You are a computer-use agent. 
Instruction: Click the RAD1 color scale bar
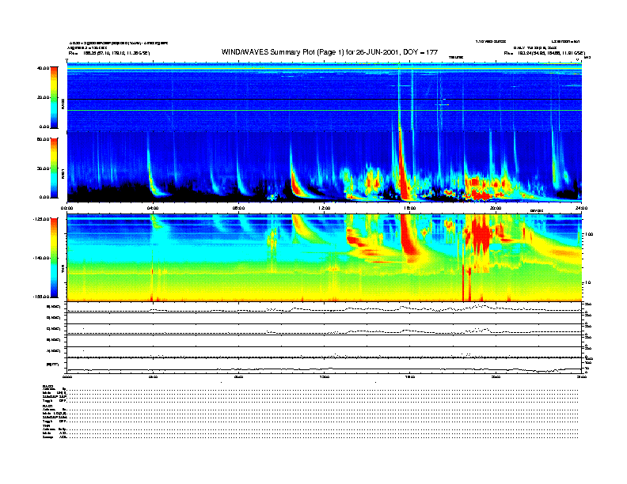tap(55, 167)
